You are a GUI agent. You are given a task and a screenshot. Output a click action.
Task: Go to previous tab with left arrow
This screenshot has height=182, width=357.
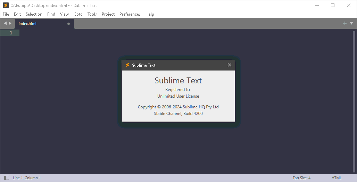click(x=5, y=23)
